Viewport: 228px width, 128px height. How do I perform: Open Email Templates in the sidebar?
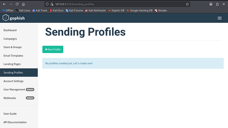(x=19, y=56)
